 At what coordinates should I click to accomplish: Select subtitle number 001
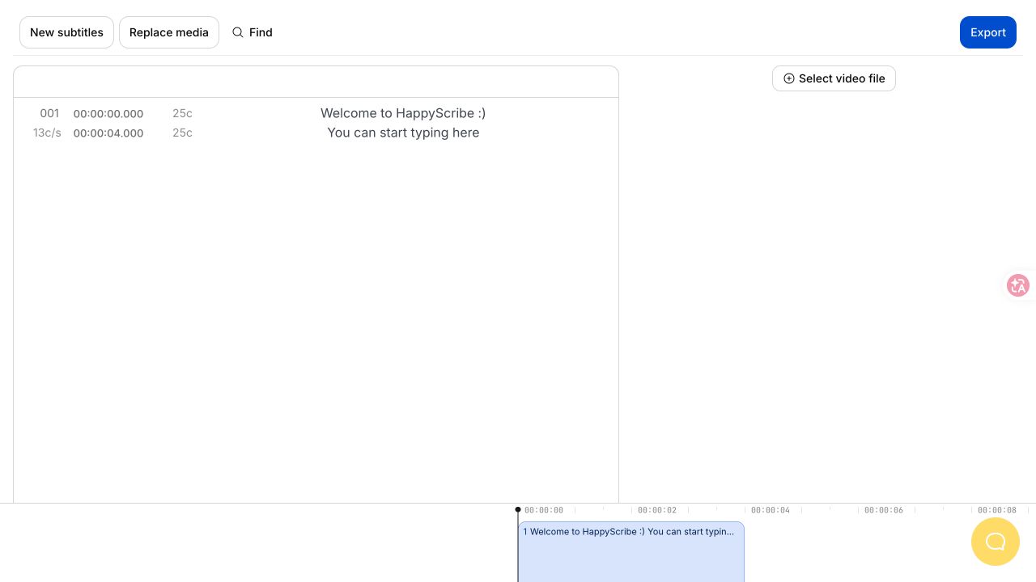(49, 113)
